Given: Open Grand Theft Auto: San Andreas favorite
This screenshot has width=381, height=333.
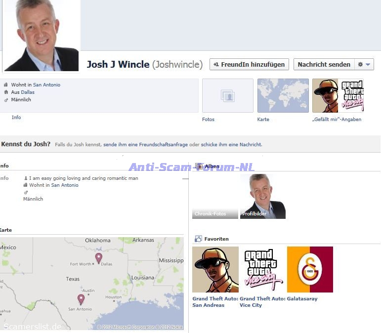Looking at the screenshot, I should 215,270.
